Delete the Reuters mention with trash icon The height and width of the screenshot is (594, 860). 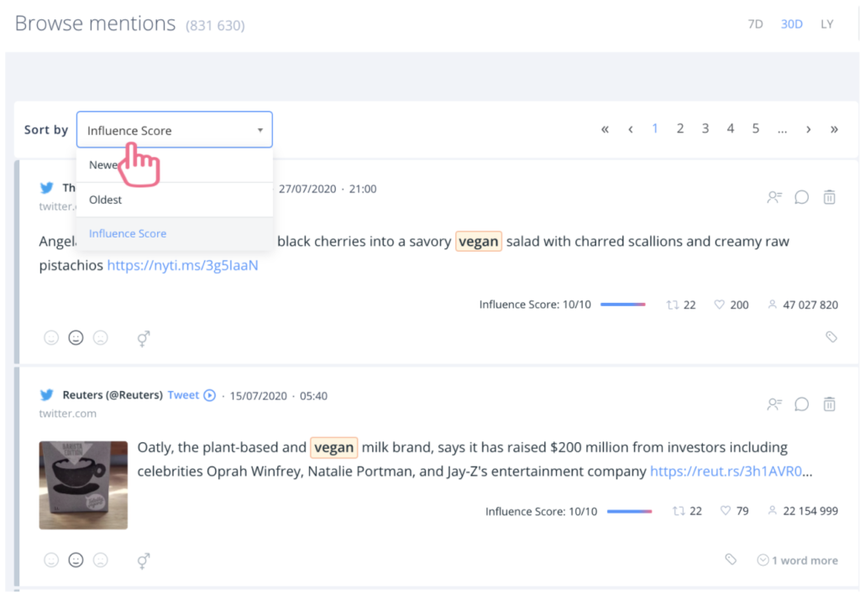click(829, 404)
